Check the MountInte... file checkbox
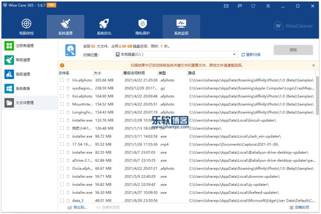 coord(62,104)
